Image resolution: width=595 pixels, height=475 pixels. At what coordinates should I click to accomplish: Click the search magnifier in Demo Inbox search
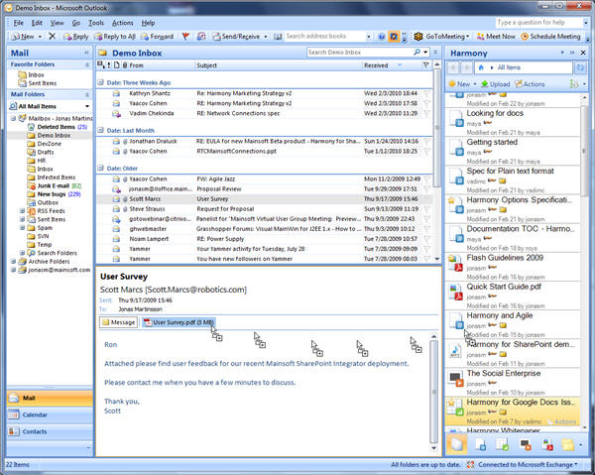pos(416,53)
